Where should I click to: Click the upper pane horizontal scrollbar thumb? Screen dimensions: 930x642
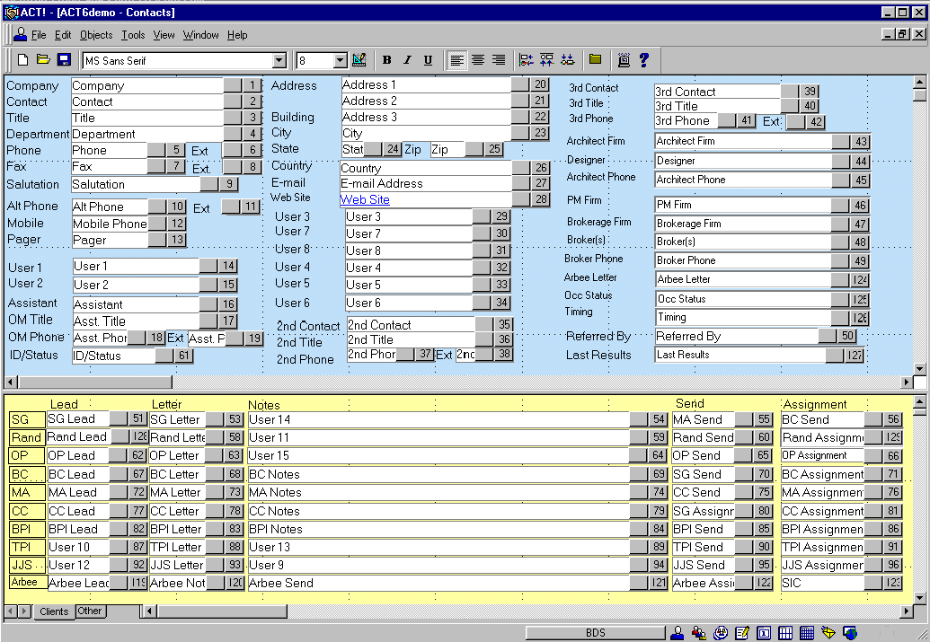95,383
